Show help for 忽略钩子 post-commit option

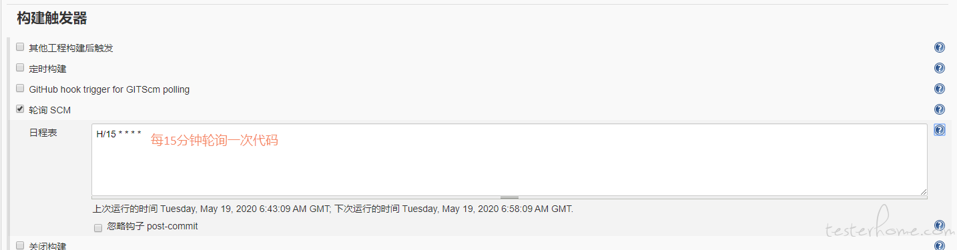pyautogui.click(x=940, y=225)
